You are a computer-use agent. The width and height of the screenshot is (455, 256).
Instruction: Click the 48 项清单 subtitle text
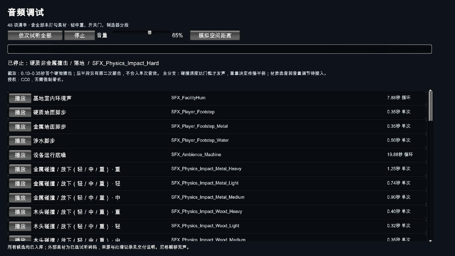click(68, 25)
